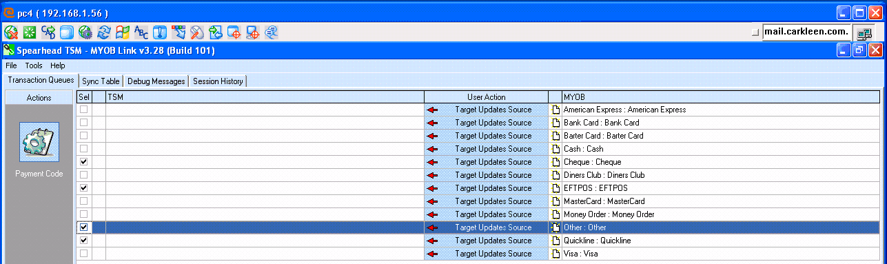Open the File menu
887x264 pixels.
[x=12, y=65]
